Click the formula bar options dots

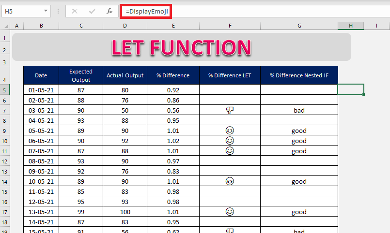tap(58, 11)
